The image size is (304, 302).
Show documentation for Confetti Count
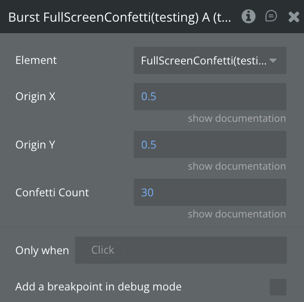point(237,214)
